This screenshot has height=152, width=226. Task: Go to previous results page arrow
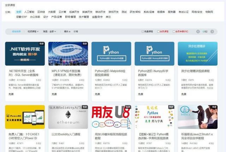198,31
